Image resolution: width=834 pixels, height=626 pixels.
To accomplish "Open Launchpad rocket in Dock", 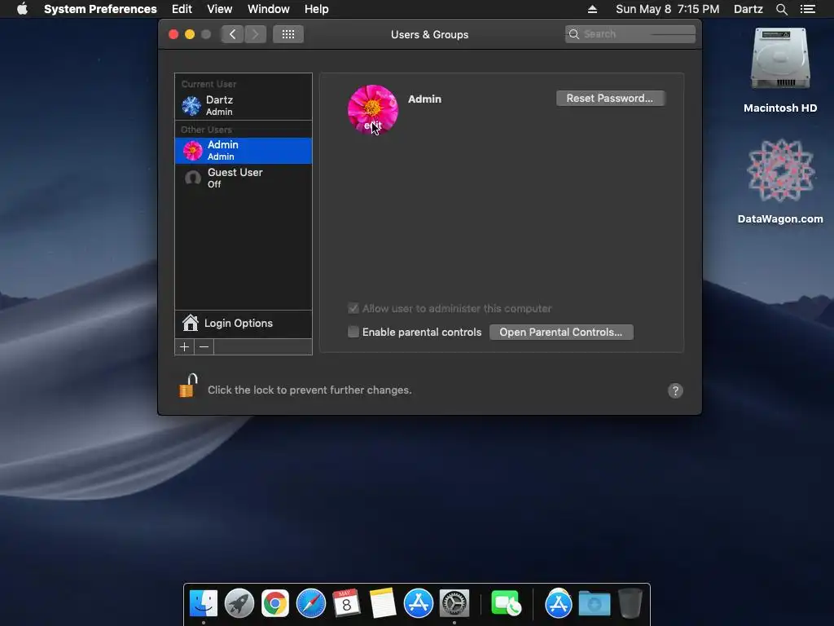I will point(239,604).
